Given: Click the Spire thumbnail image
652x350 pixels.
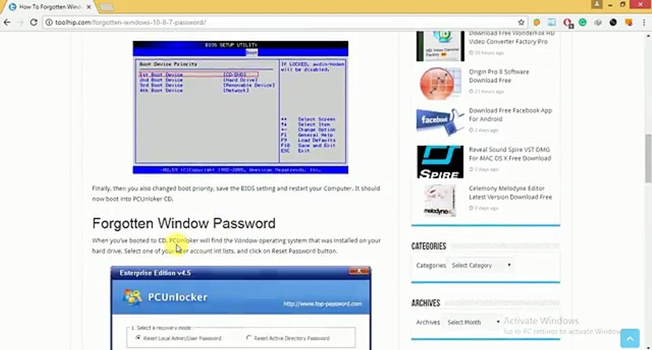Looking at the screenshot, I should 440,162.
